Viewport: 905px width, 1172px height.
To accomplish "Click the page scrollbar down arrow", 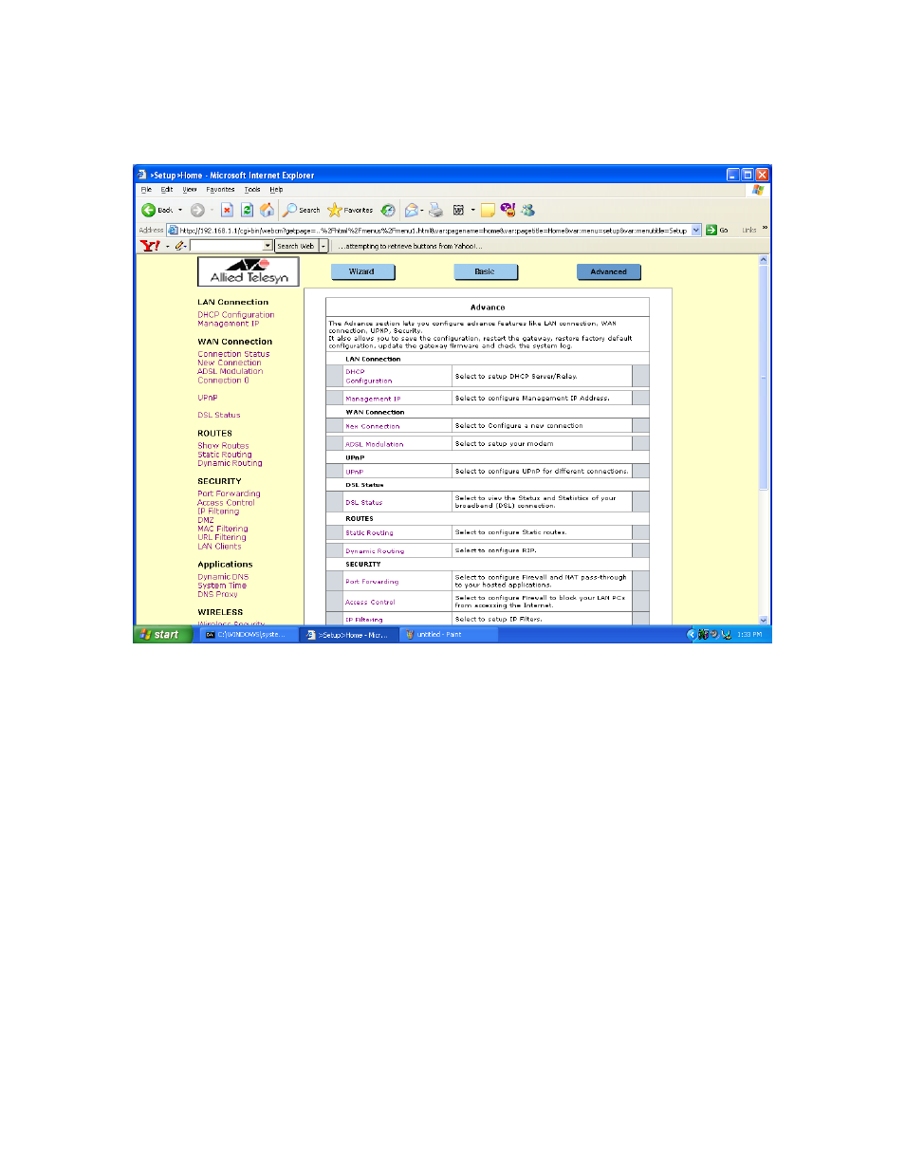I will coord(763,620).
